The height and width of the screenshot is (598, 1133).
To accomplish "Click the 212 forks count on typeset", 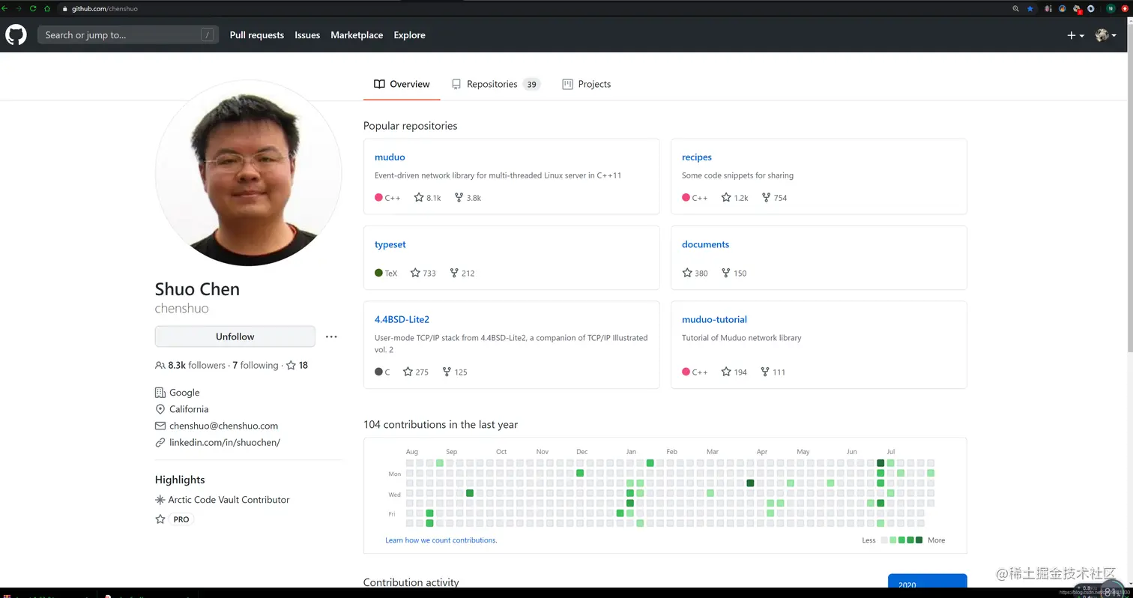I will [462, 273].
